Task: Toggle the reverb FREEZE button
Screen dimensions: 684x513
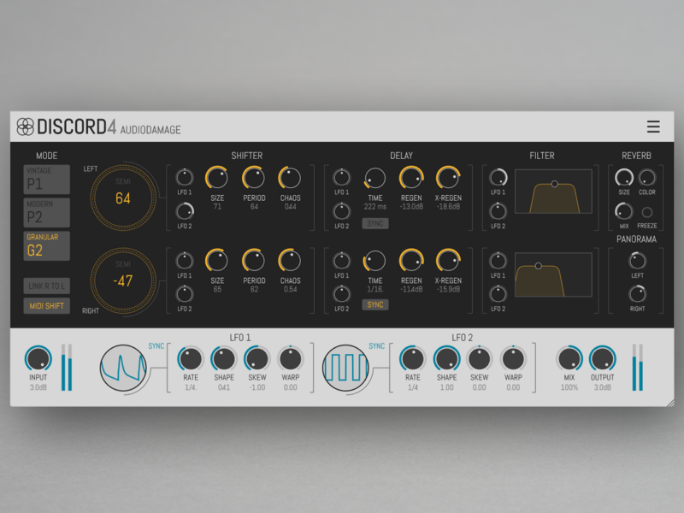Action: click(x=647, y=212)
